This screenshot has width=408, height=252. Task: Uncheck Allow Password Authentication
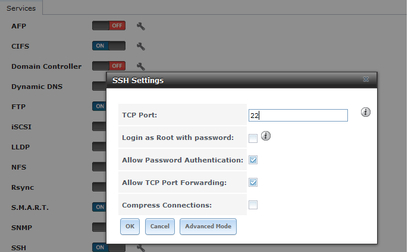253,160
